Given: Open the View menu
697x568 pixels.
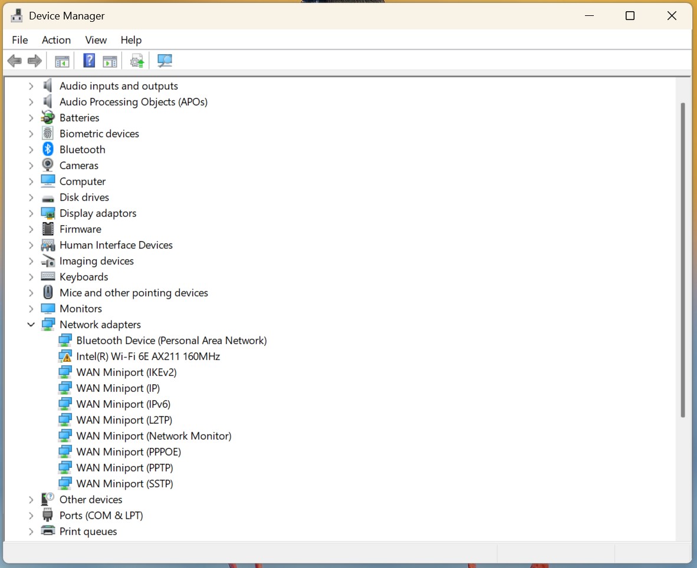Looking at the screenshot, I should point(96,40).
